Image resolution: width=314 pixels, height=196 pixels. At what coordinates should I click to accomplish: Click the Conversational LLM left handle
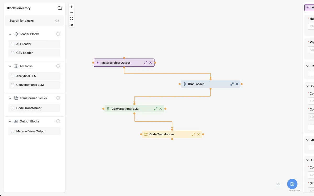(x=103, y=109)
